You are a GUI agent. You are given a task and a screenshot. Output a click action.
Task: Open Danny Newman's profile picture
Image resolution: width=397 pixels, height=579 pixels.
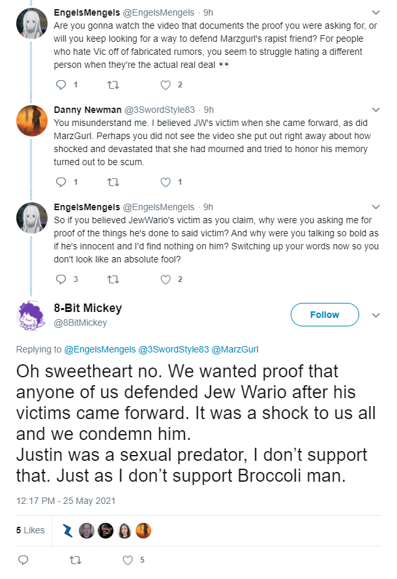[x=32, y=121]
